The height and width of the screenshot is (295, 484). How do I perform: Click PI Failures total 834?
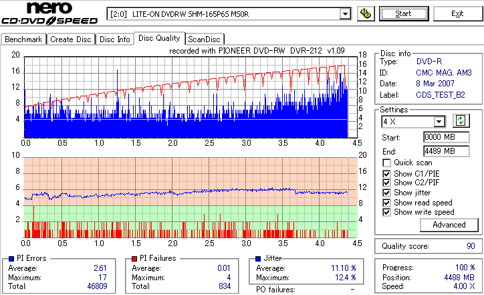point(225,286)
